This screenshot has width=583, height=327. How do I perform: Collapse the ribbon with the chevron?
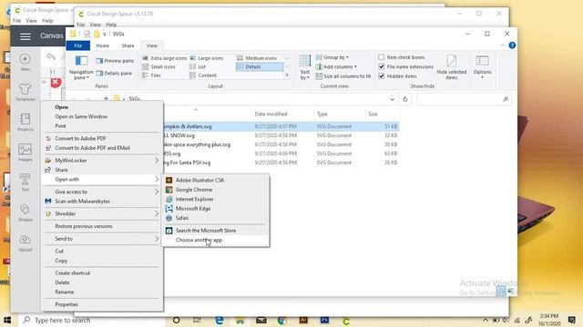coord(503,45)
